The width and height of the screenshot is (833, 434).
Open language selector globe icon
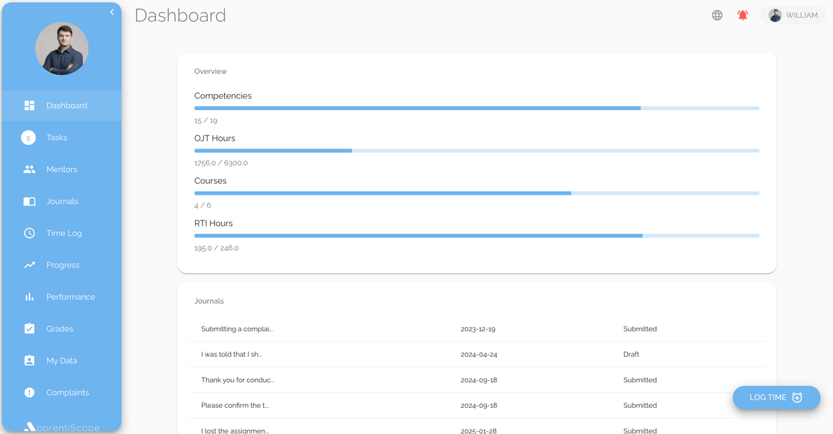(x=717, y=15)
